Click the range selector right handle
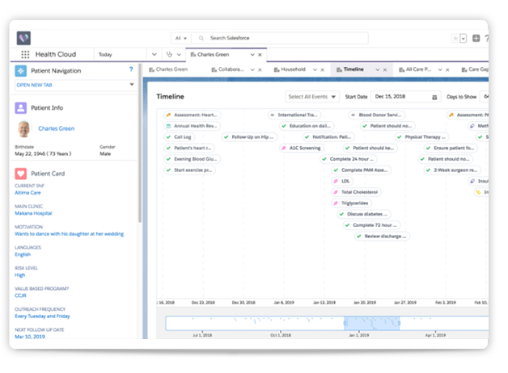Image resolution: width=508 pixels, height=373 pixels. pyautogui.click(x=399, y=323)
